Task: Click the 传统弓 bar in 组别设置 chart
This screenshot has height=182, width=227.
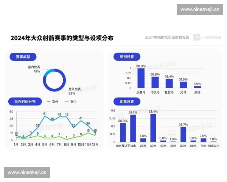Action: pyautogui.click(x=155, y=82)
